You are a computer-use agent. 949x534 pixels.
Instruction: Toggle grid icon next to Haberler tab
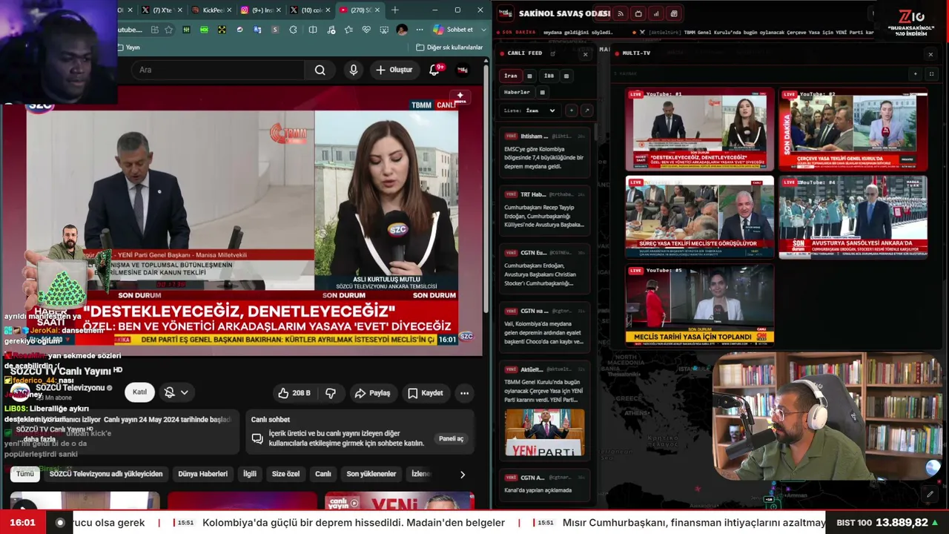point(543,93)
